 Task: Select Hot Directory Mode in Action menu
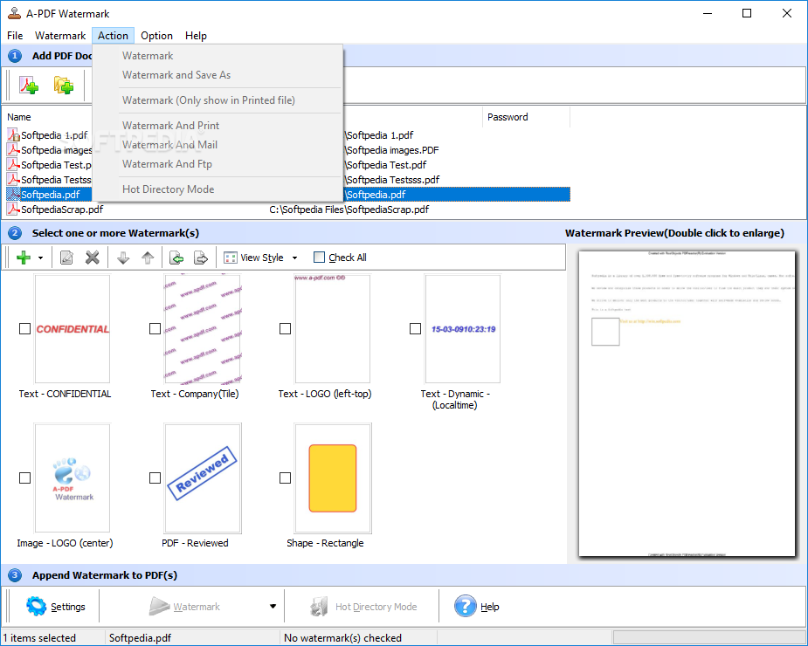(218, 189)
